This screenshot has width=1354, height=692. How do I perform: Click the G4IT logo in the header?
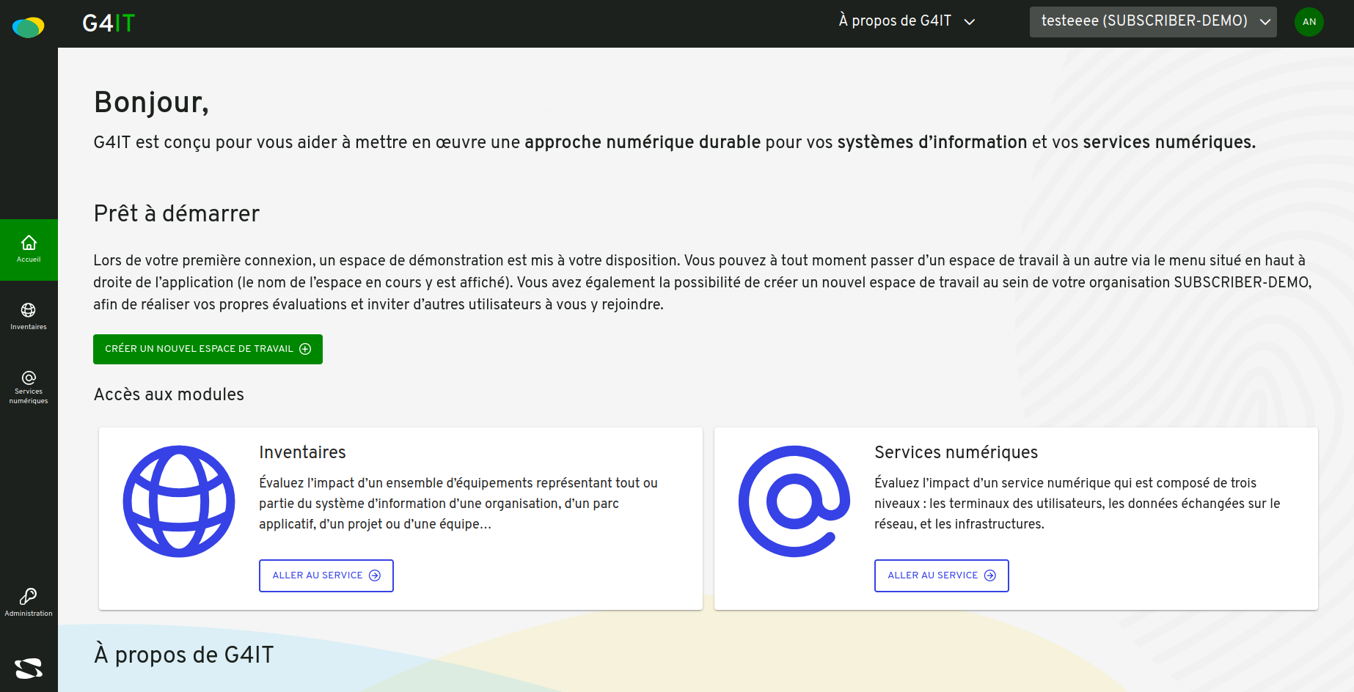(x=109, y=23)
